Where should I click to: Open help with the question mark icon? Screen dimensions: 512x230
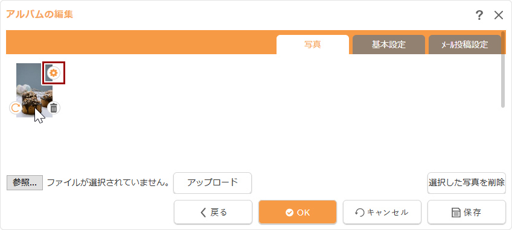pos(479,15)
